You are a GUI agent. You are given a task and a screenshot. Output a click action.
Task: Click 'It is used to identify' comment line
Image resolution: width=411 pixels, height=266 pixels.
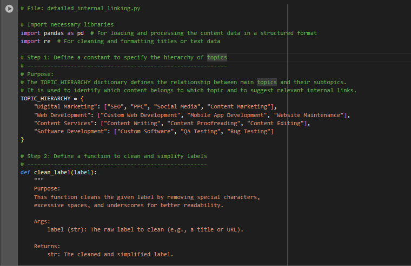coord(188,91)
